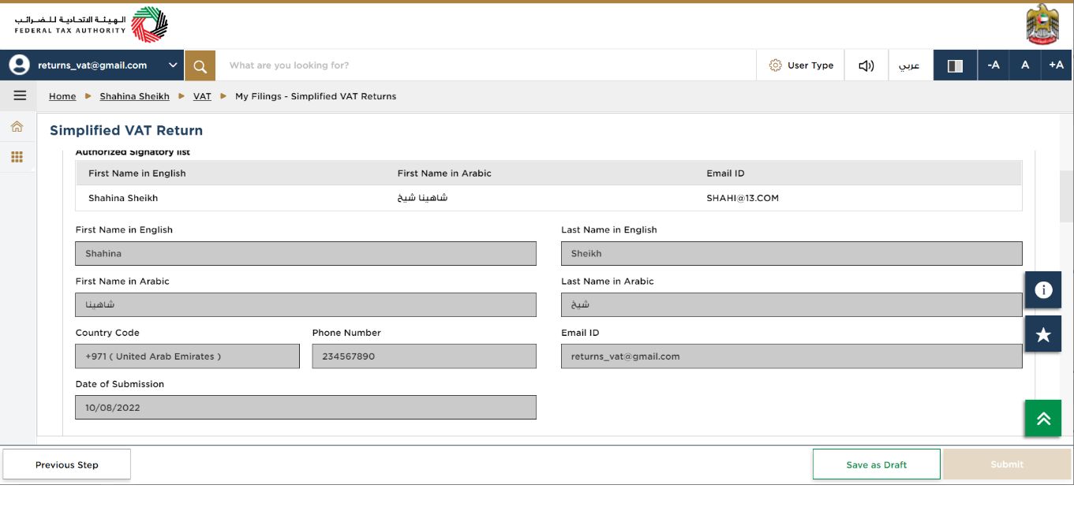Click the 'First Name in Arabic' column header
1074x511 pixels.
[444, 173]
